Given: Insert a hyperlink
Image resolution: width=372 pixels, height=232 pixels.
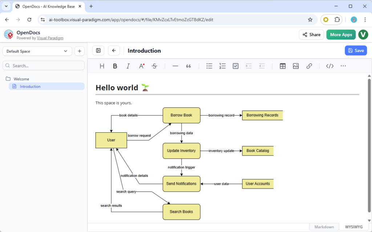Looking at the screenshot, I should click(x=309, y=66).
